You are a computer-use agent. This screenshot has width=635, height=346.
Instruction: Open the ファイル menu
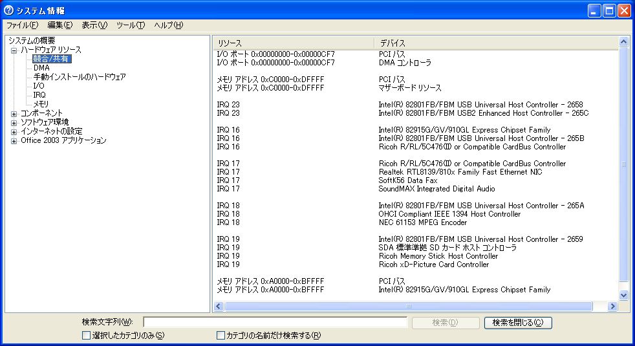pyautogui.click(x=22, y=25)
